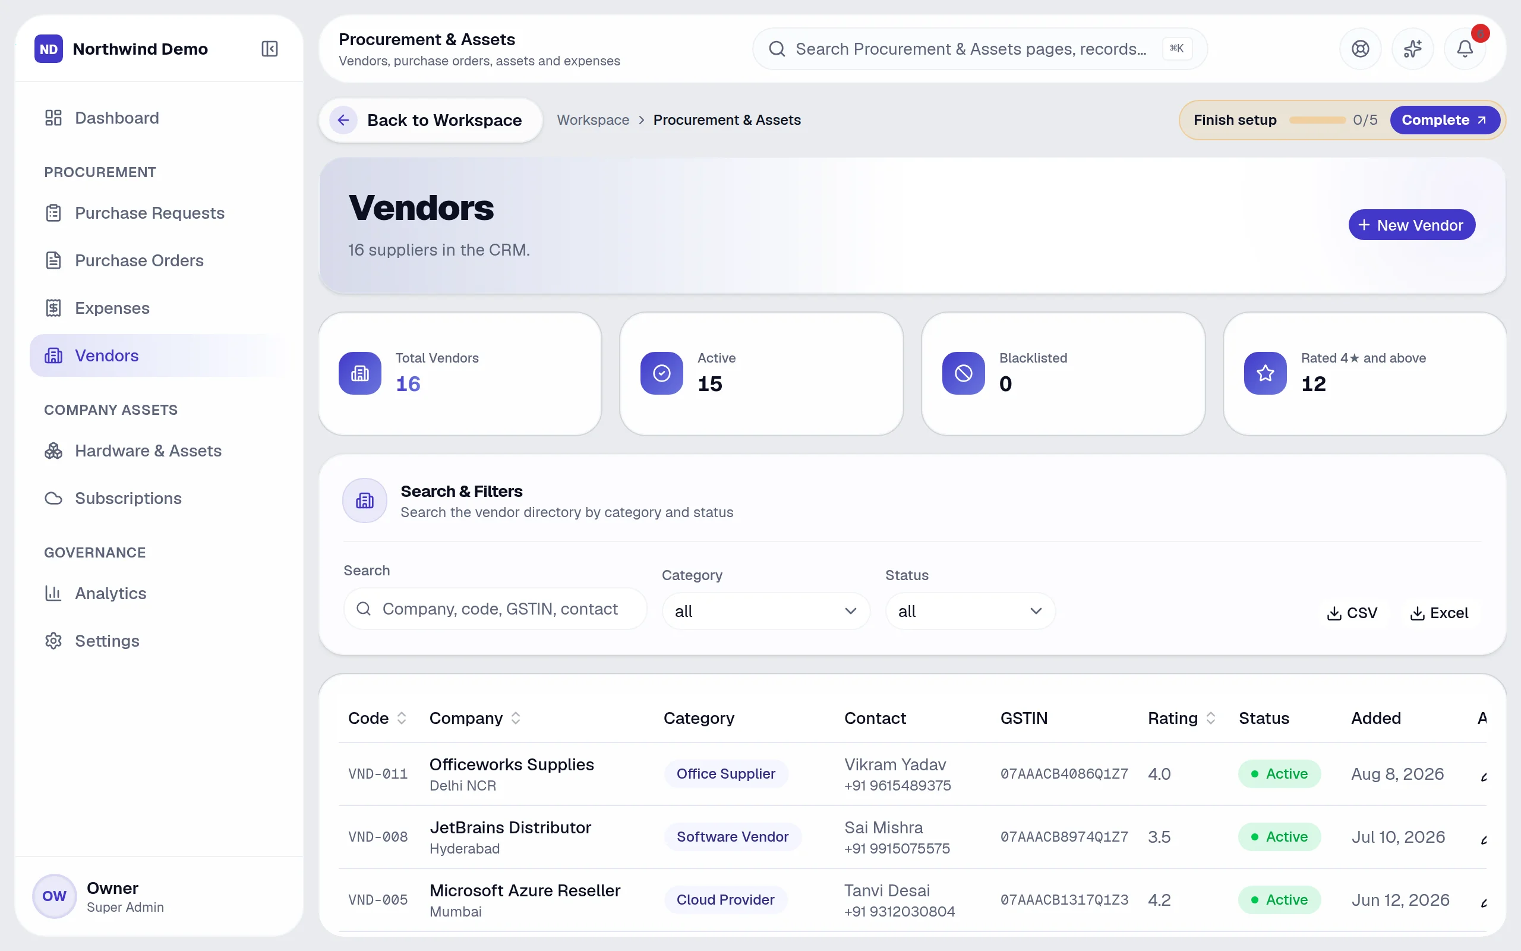Viewport: 1521px width, 951px height.
Task: Click the New Vendor button
Action: pyautogui.click(x=1411, y=225)
